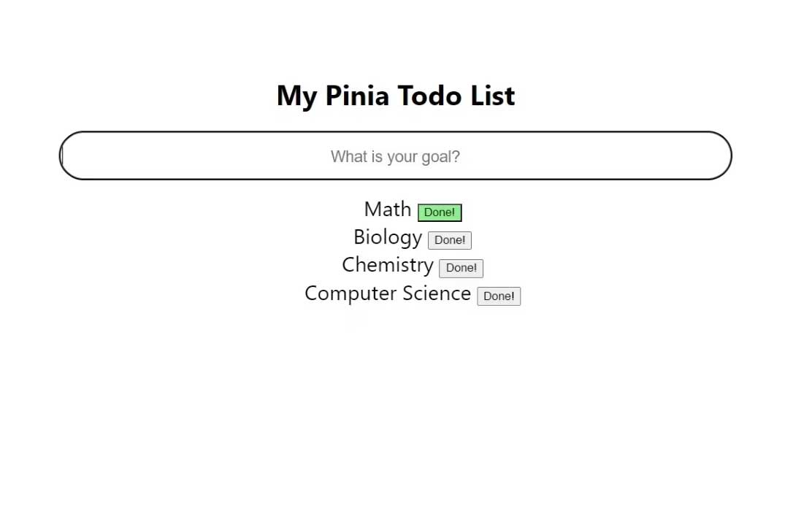Toggle Computer Science todo completion
This screenshot has width=793, height=511.
coord(499,296)
